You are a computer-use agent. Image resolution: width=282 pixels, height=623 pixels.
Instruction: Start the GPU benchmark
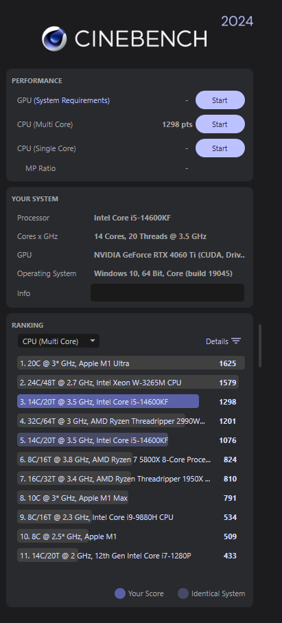[220, 100]
